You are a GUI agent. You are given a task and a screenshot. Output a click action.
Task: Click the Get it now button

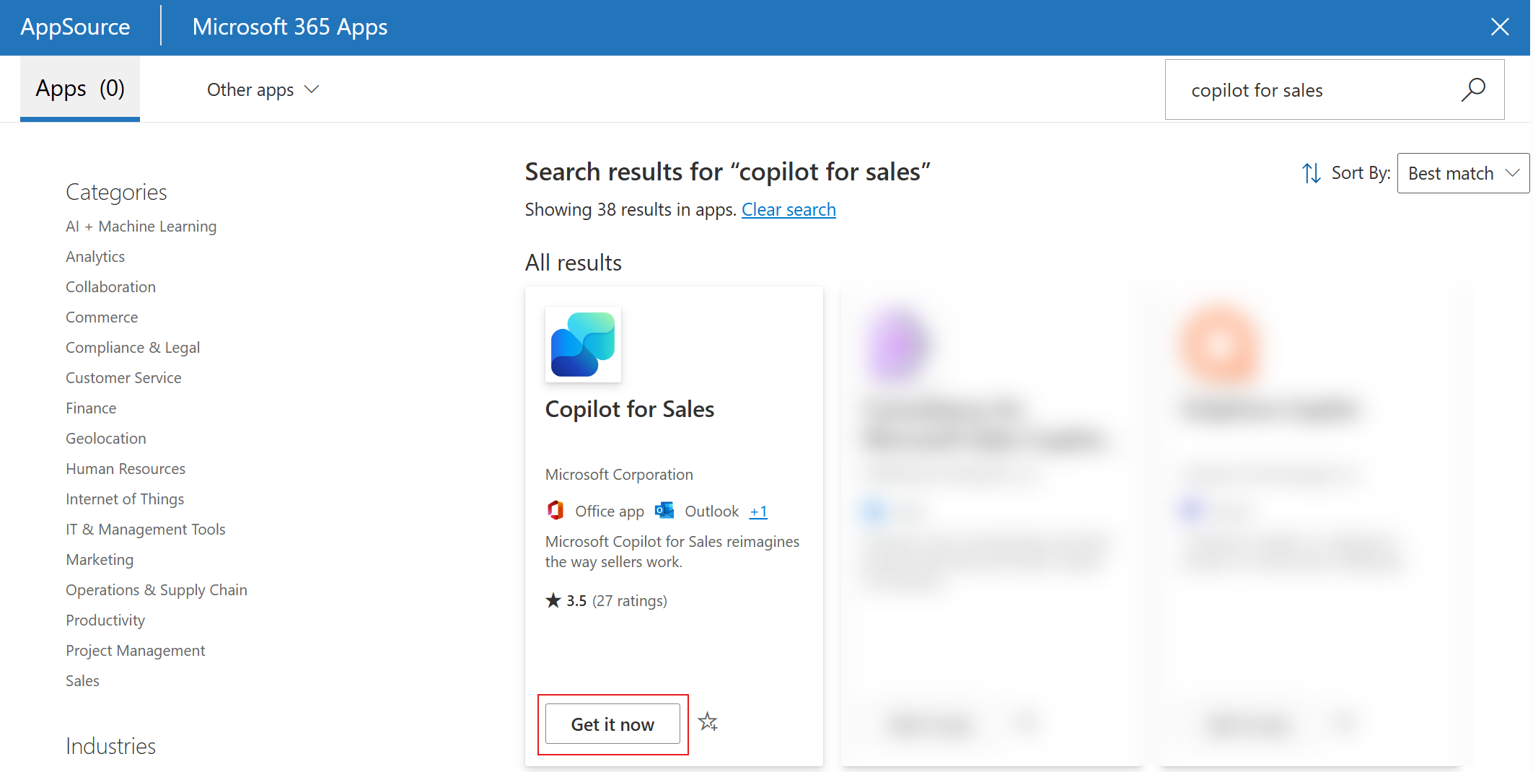(612, 724)
